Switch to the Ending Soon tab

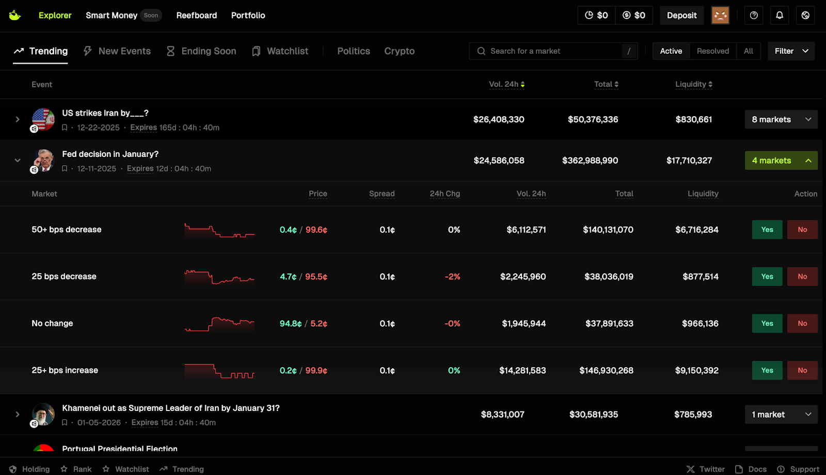pos(201,51)
